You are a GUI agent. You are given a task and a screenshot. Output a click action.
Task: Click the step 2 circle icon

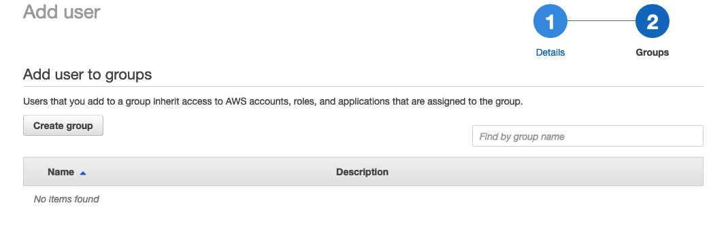(x=652, y=21)
